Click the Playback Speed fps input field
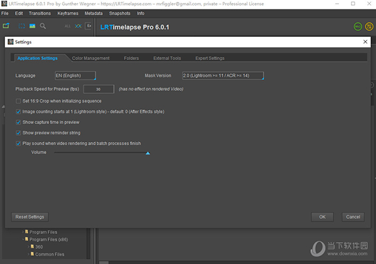 [98, 89]
